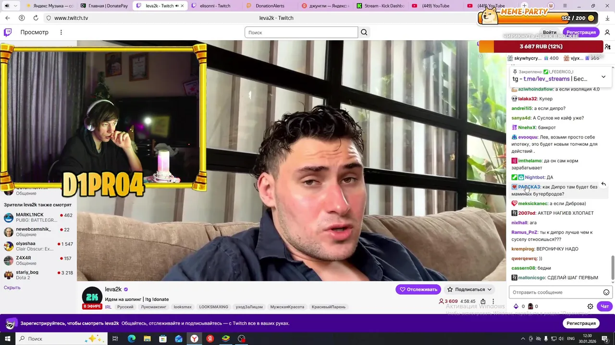Open the Nightbot username in chat
Screen dimensions: 615x345
(x=535, y=177)
